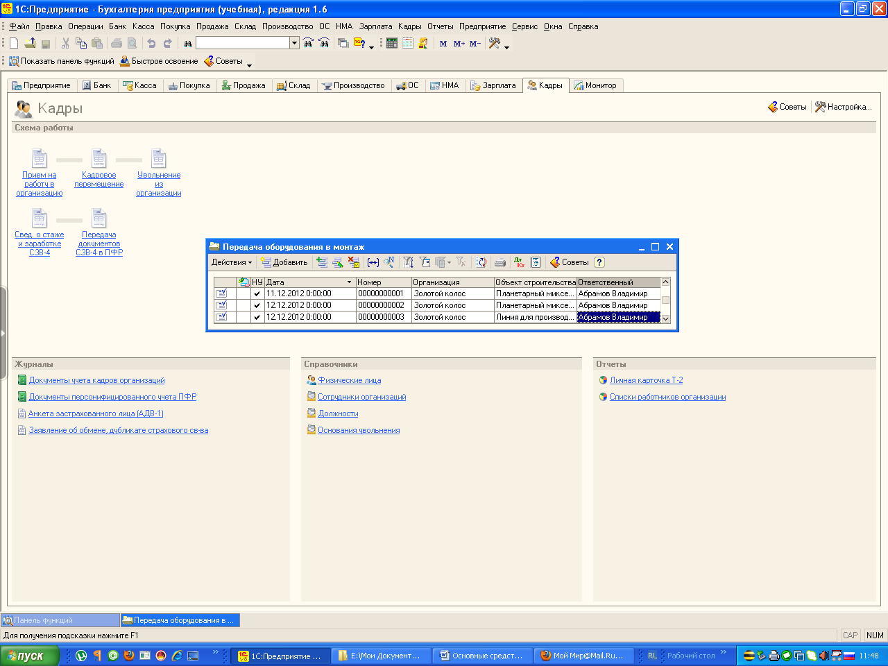Click the binoculars search icon beside search field
This screenshot has width=888, height=666.
[x=187, y=43]
